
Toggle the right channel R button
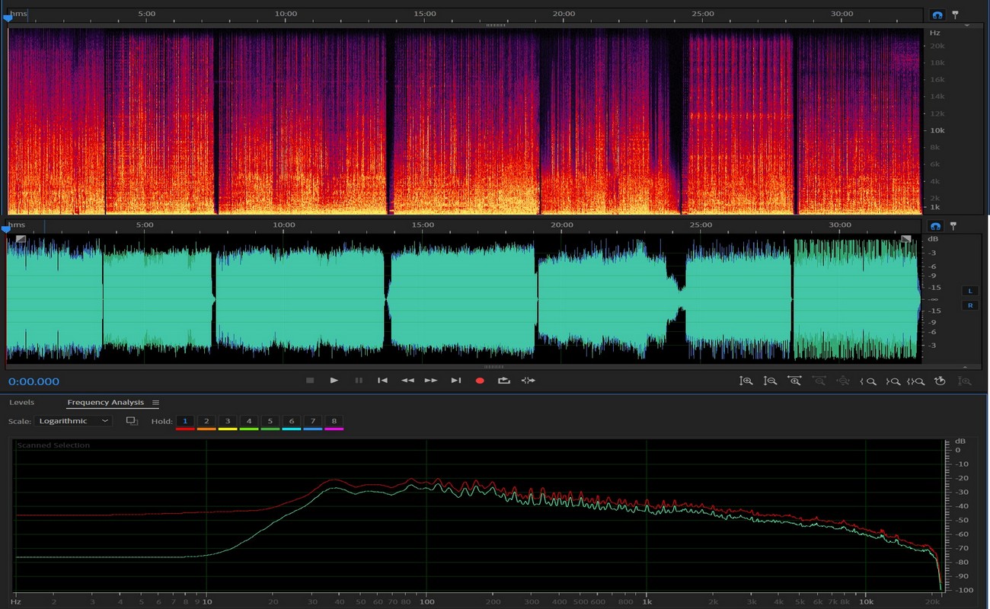(x=970, y=305)
